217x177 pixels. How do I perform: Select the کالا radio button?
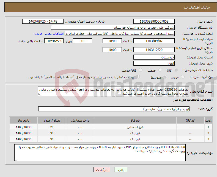(176, 70)
